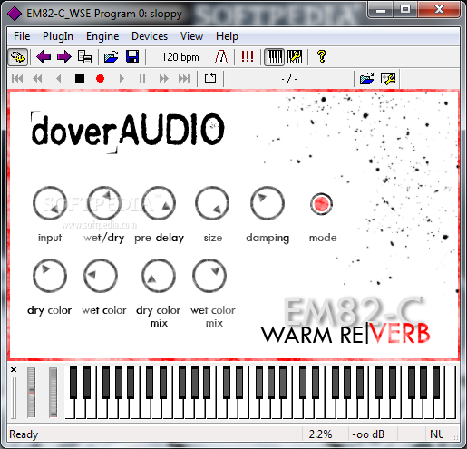Image resolution: width=467 pixels, height=449 pixels.
Task: Click the step back arrow button
Action: pyautogui.click(x=59, y=79)
